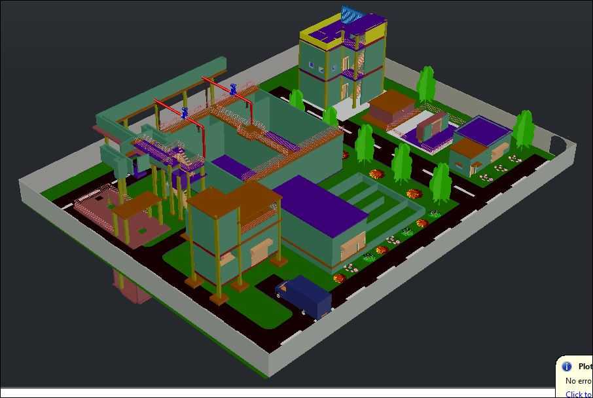
Task: Click the 'No erro' message text in the notification
Action: [579, 380]
